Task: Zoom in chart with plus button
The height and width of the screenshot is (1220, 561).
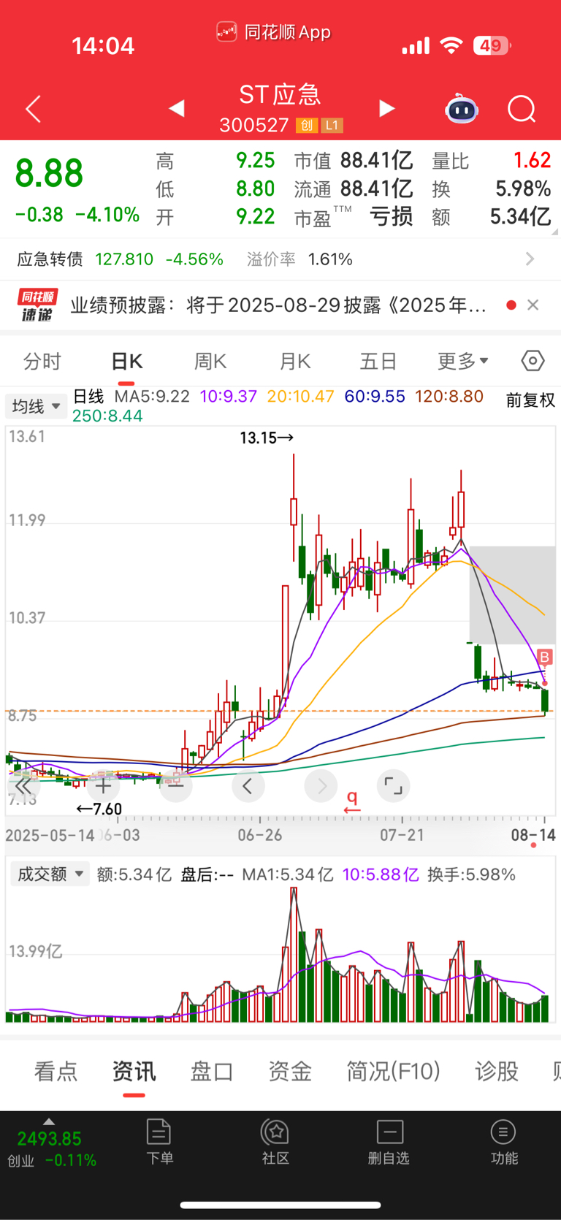Action: coord(103,786)
